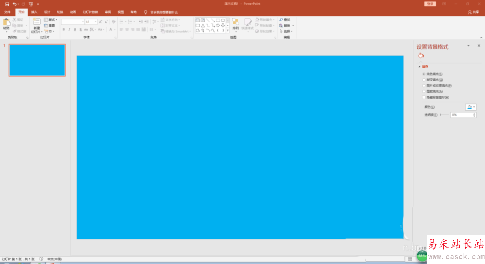Increase transparency with the spinner up arrow
This screenshot has height=264, width=485.
474,114
